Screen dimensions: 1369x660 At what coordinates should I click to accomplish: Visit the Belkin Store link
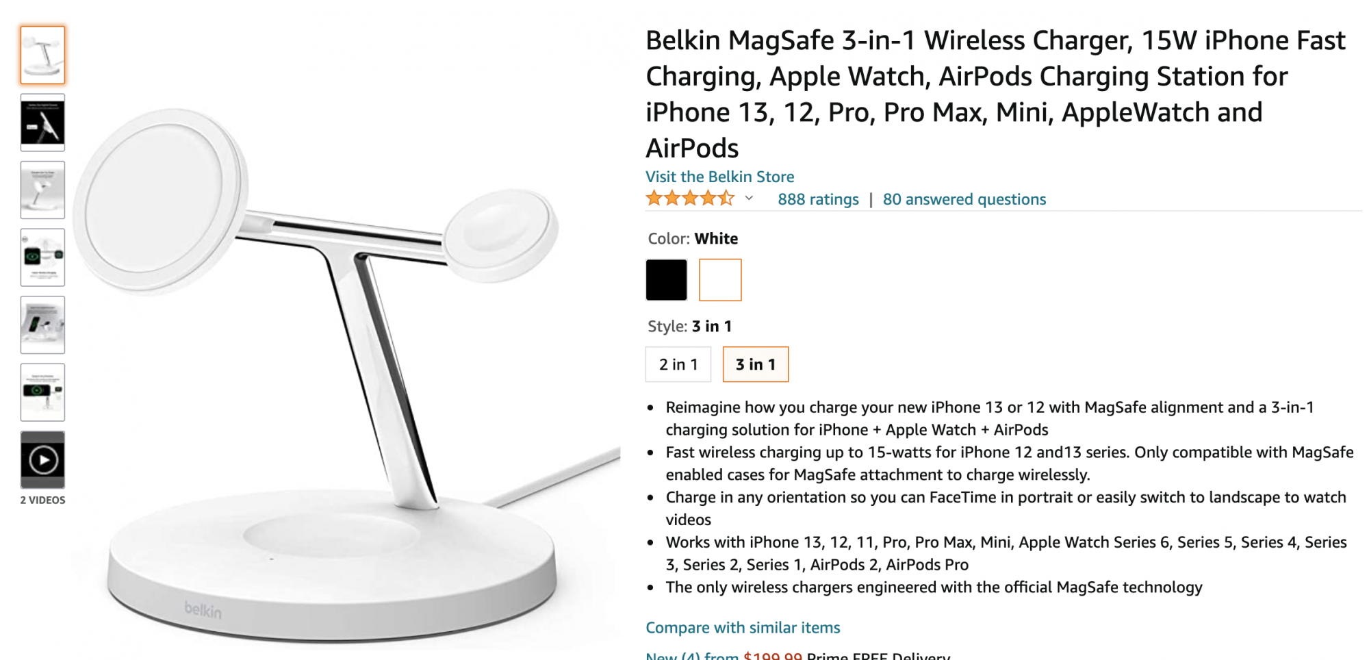tap(719, 177)
